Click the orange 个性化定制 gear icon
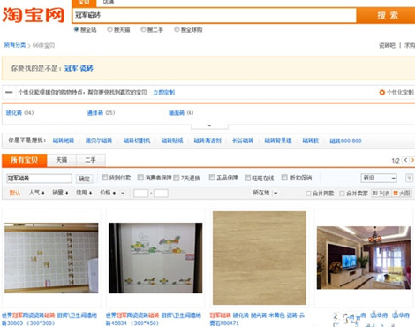Screen dimensions: 415x327 382,93
